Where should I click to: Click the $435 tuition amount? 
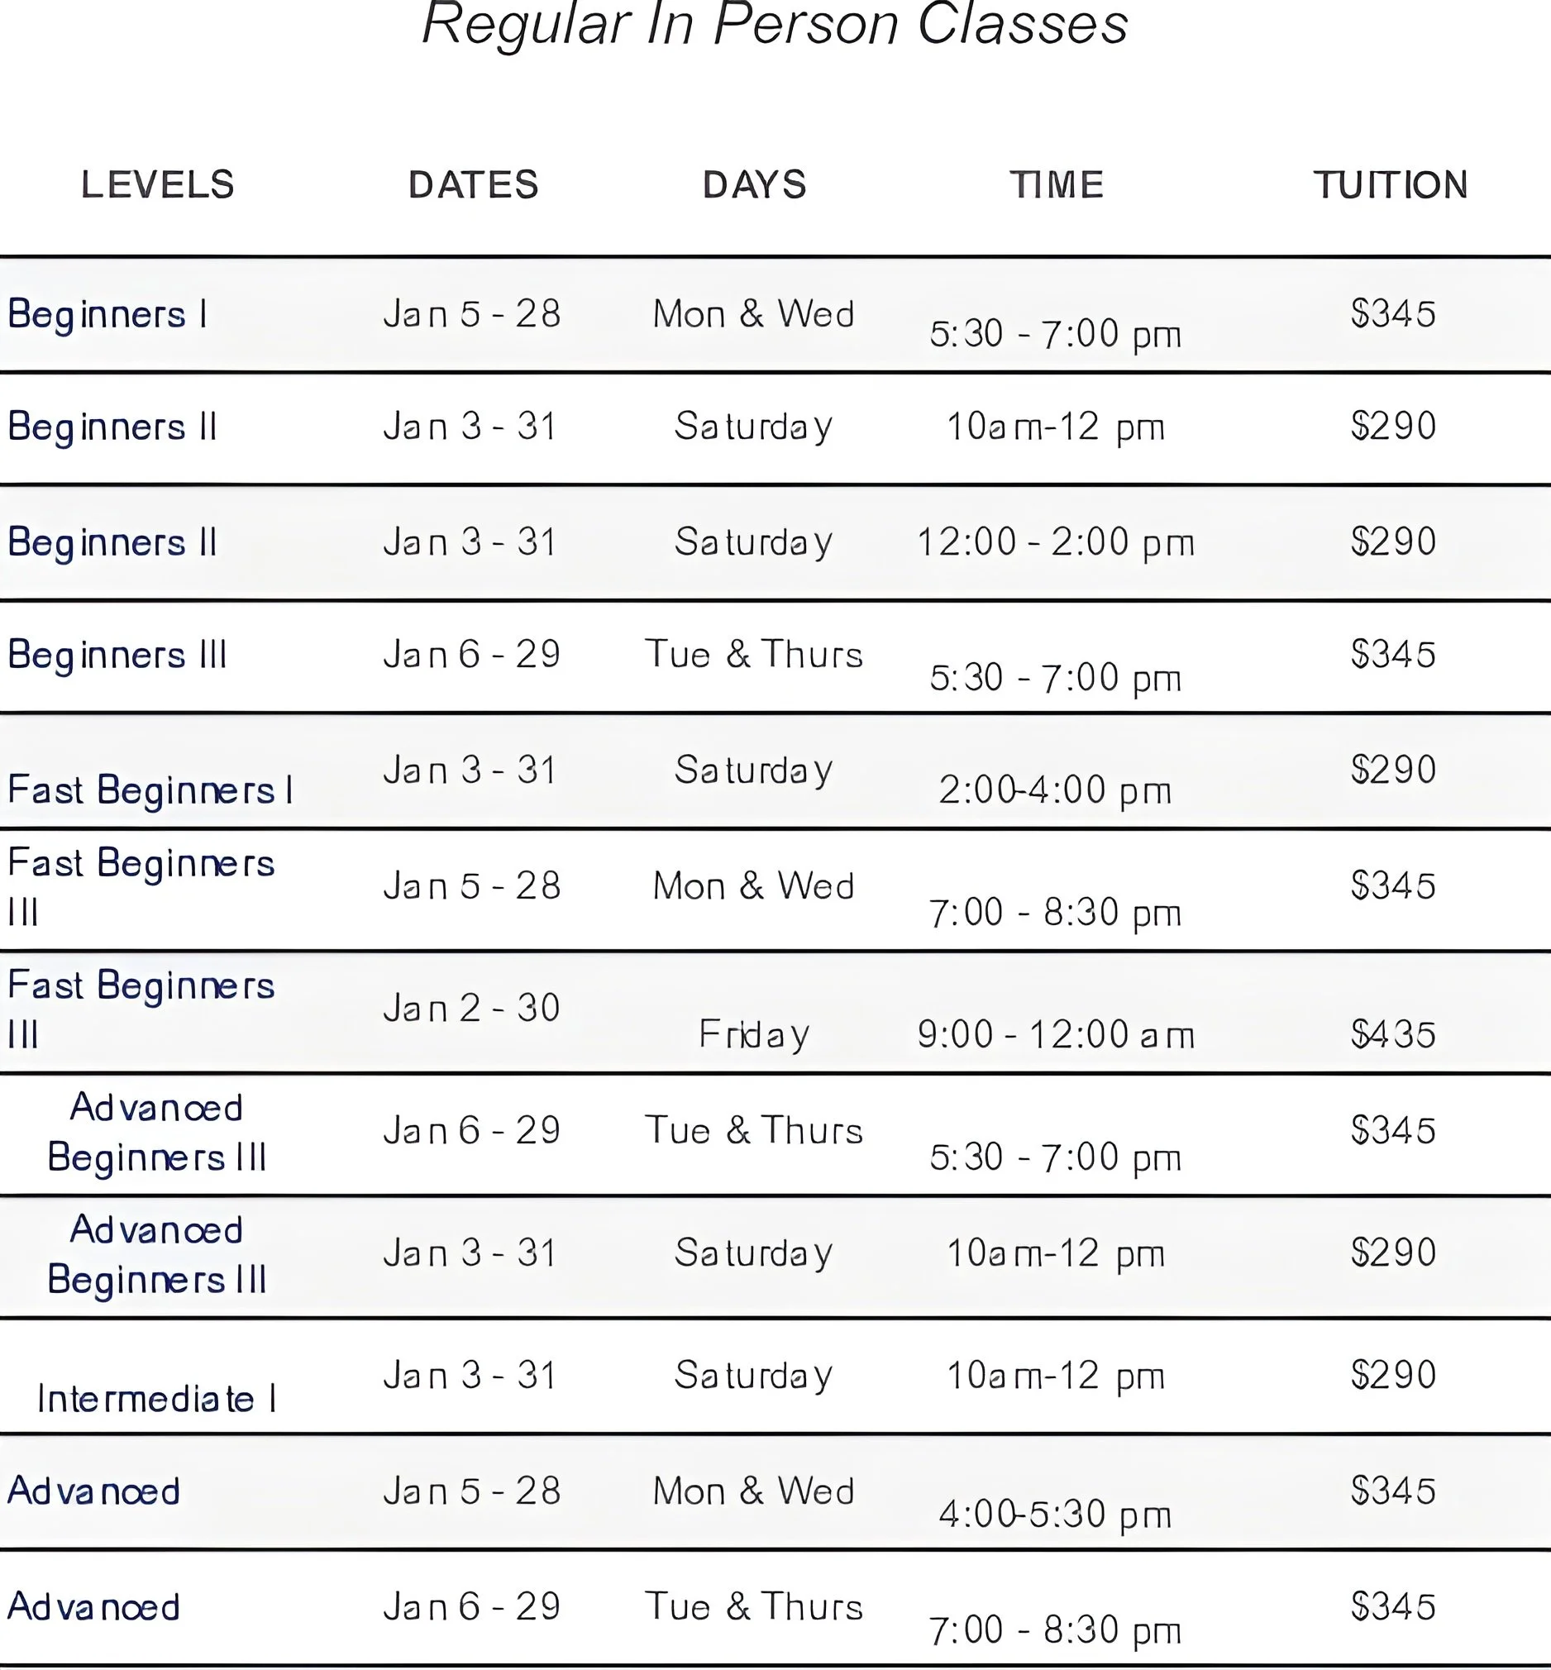[1393, 1034]
